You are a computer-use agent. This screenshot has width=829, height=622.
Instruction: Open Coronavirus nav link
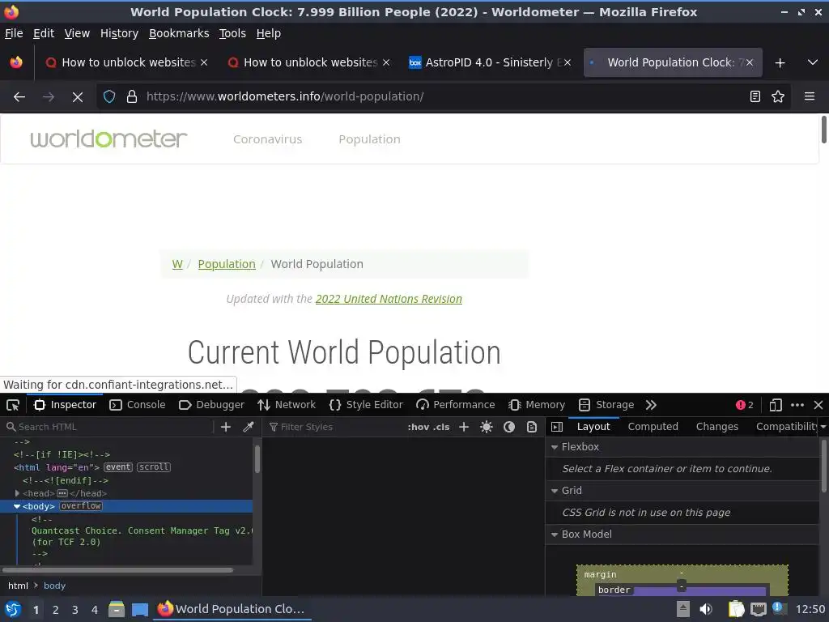point(267,139)
